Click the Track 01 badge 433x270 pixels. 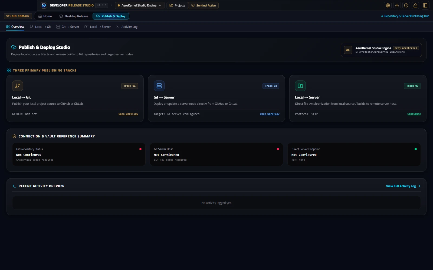pos(130,86)
